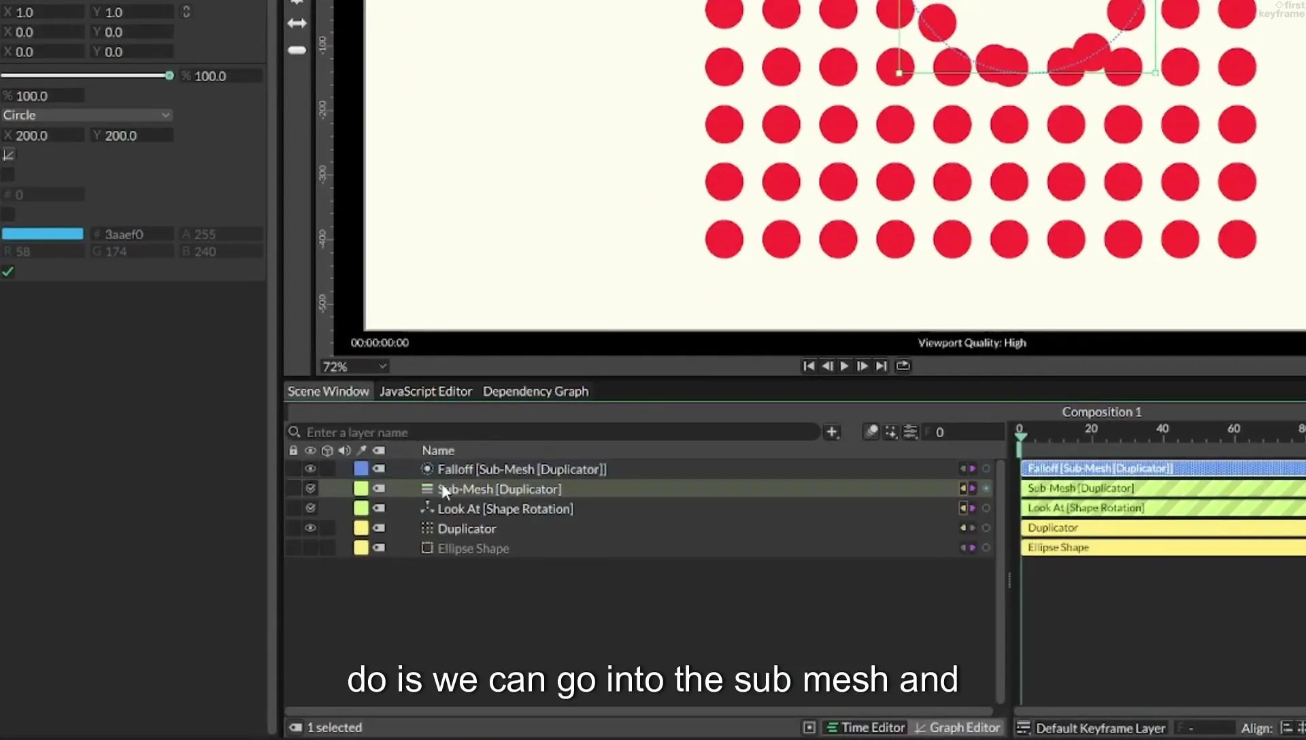
Task: Click the sparkle dots filter icon
Action: tap(891, 432)
